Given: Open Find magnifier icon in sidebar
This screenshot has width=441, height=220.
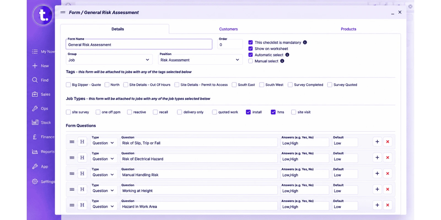Looking at the screenshot, I should tap(35, 80).
